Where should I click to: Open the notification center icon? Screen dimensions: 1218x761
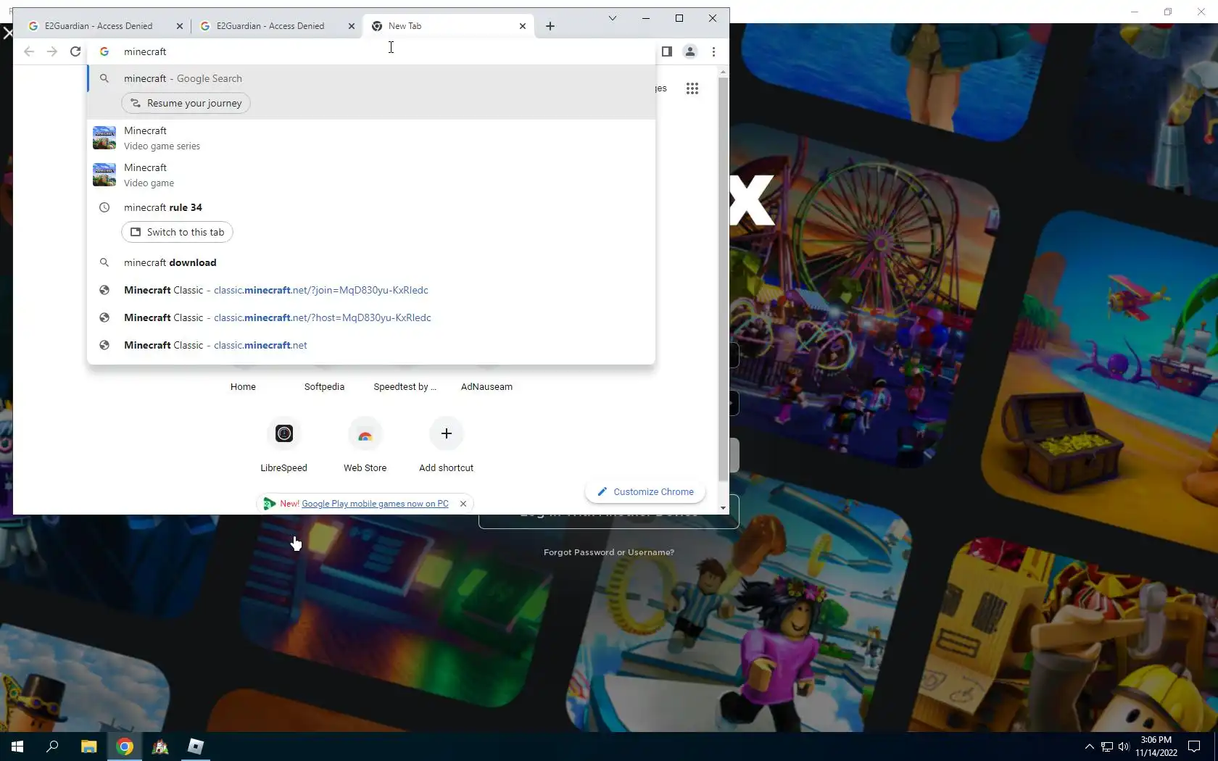(1194, 747)
